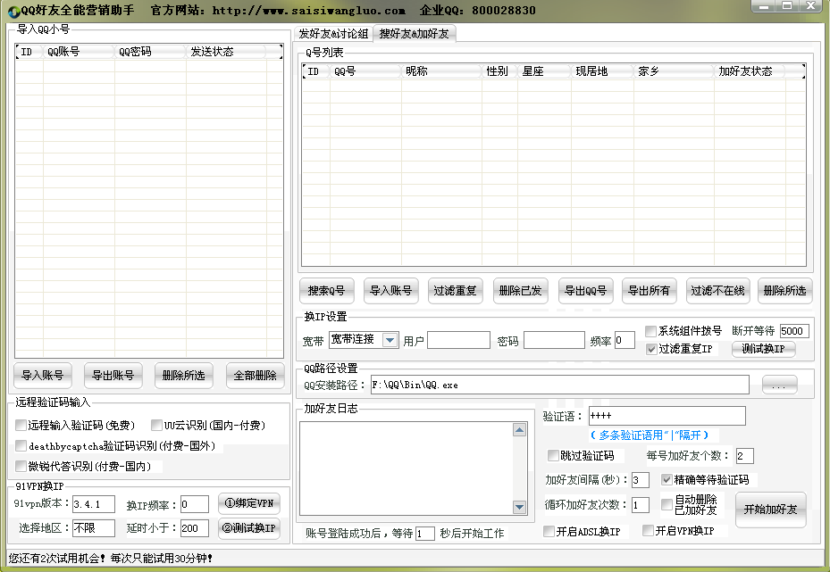This screenshot has height=572, width=830.
Task: Click the 导出所有 button
Action: (x=649, y=291)
